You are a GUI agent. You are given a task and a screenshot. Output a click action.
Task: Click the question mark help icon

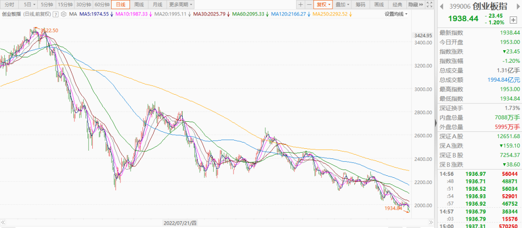(x=56, y=14)
